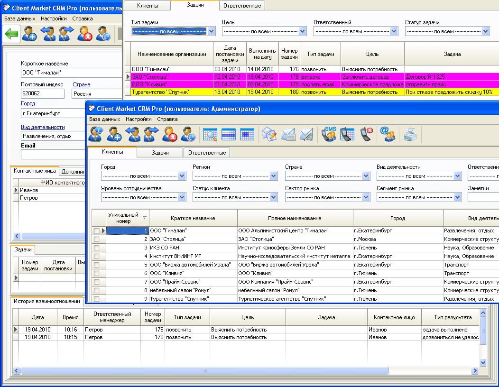499x387 pixels.
Task: Open the email @ contacts icon
Action: [388, 134]
